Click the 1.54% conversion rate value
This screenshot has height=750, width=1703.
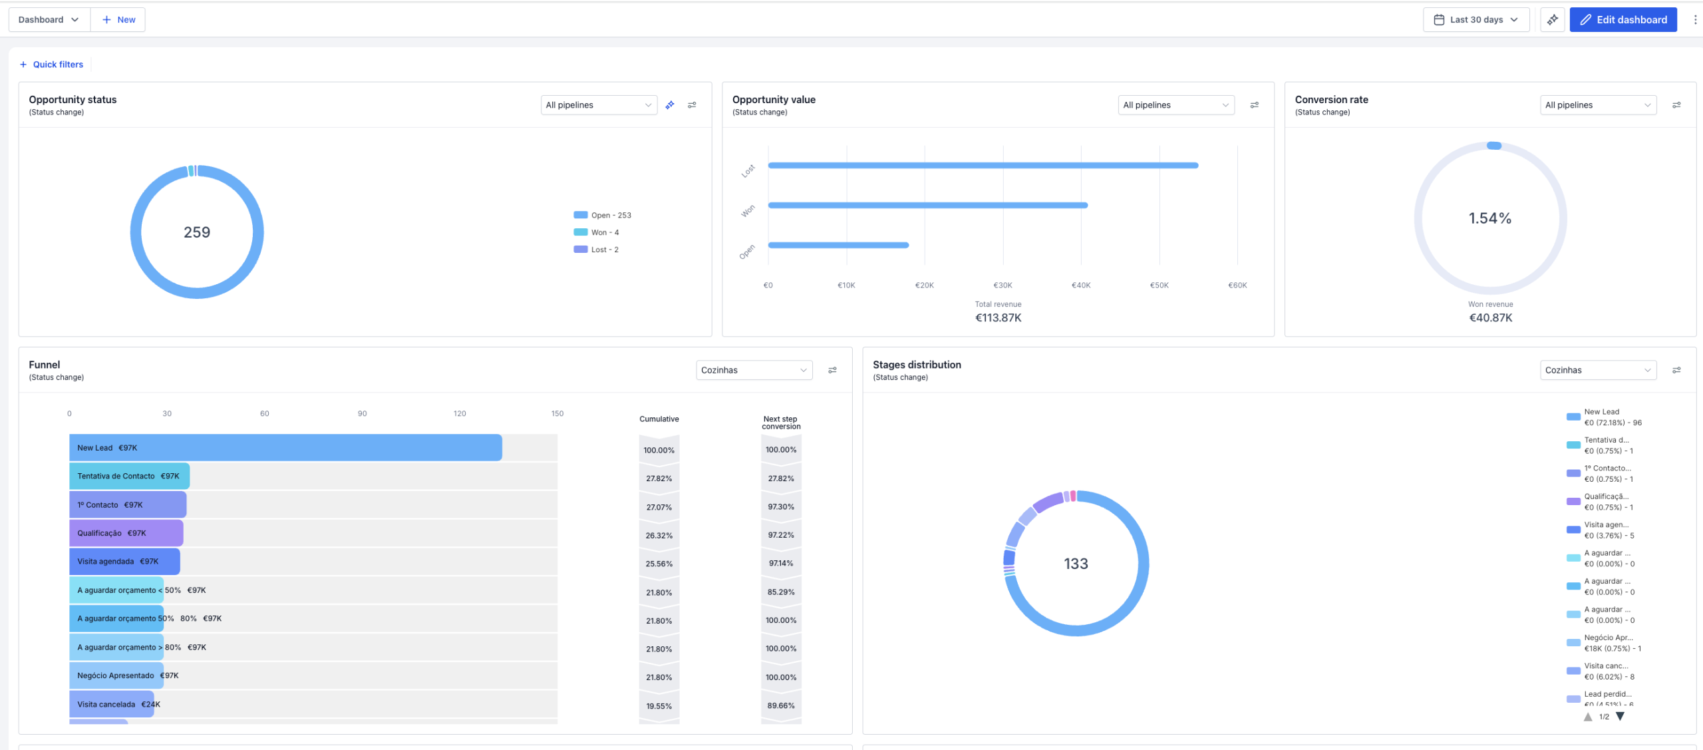point(1490,218)
